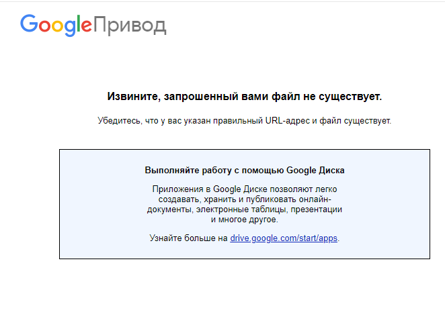
Task: Click empty bottom area of blue info box
Action: point(245,251)
